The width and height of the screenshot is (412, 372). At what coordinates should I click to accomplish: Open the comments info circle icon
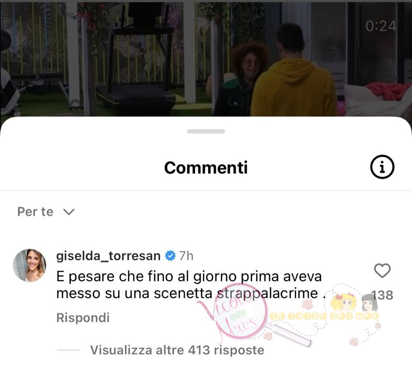click(382, 167)
